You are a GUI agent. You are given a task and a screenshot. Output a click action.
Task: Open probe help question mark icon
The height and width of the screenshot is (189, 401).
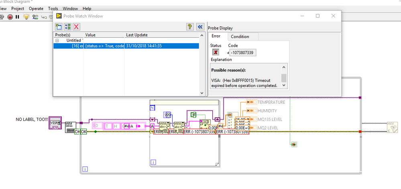pyautogui.click(x=191, y=27)
